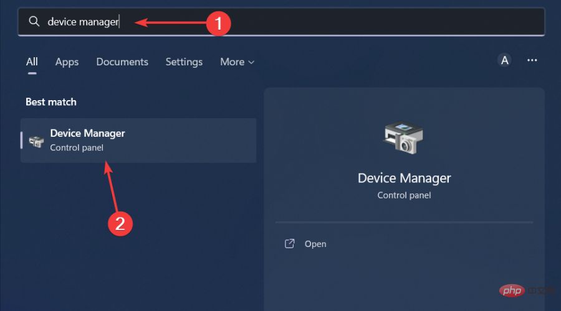Image resolution: width=561 pixels, height=311 pixels.
Task: Click Open in the preview pane
Action: point(315,244)
